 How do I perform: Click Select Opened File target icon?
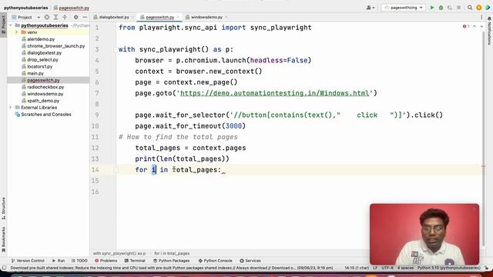click(47, 17)
